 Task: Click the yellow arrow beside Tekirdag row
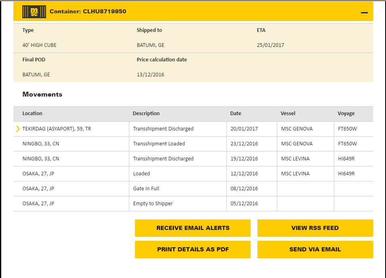(18, 129)
